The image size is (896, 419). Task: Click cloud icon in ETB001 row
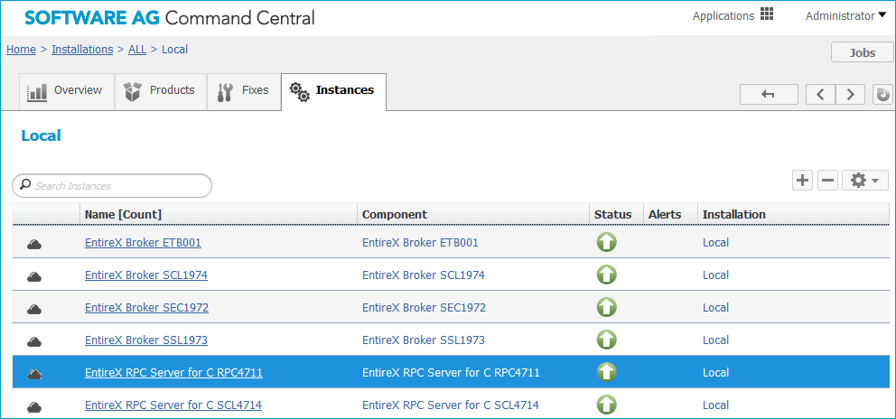coord(34,244)
